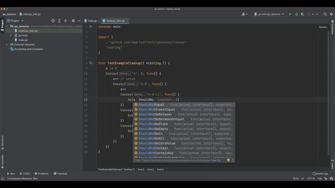Viewport: 335px width, 188px height.
Task: Toggle the Project tool window side tab
Action: (2, 26)
